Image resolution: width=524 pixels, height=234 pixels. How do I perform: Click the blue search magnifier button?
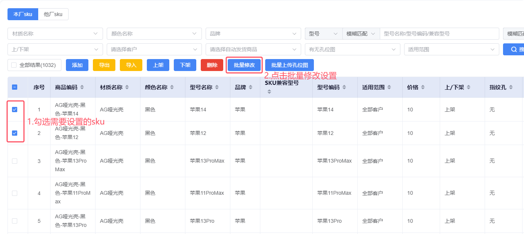(x=514, y=49)
